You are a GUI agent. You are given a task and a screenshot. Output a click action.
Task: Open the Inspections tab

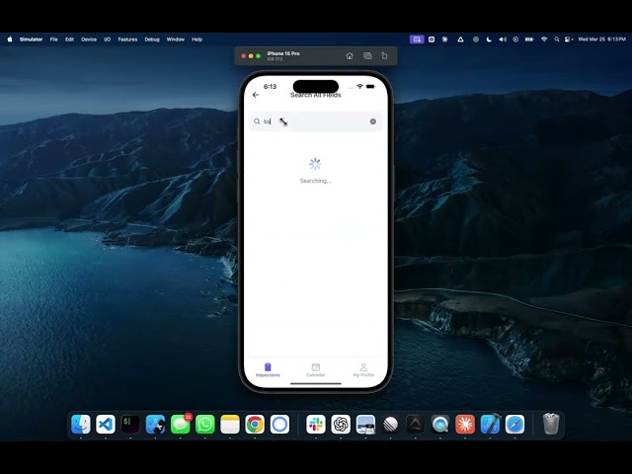click(268, 369)
